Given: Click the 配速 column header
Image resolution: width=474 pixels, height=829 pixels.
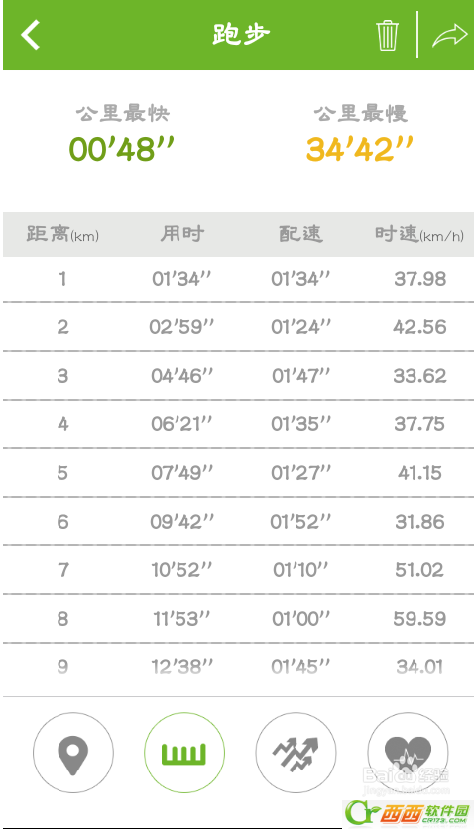Looking at the screenshot, I should pyautogui.click(x=300, y=234).
